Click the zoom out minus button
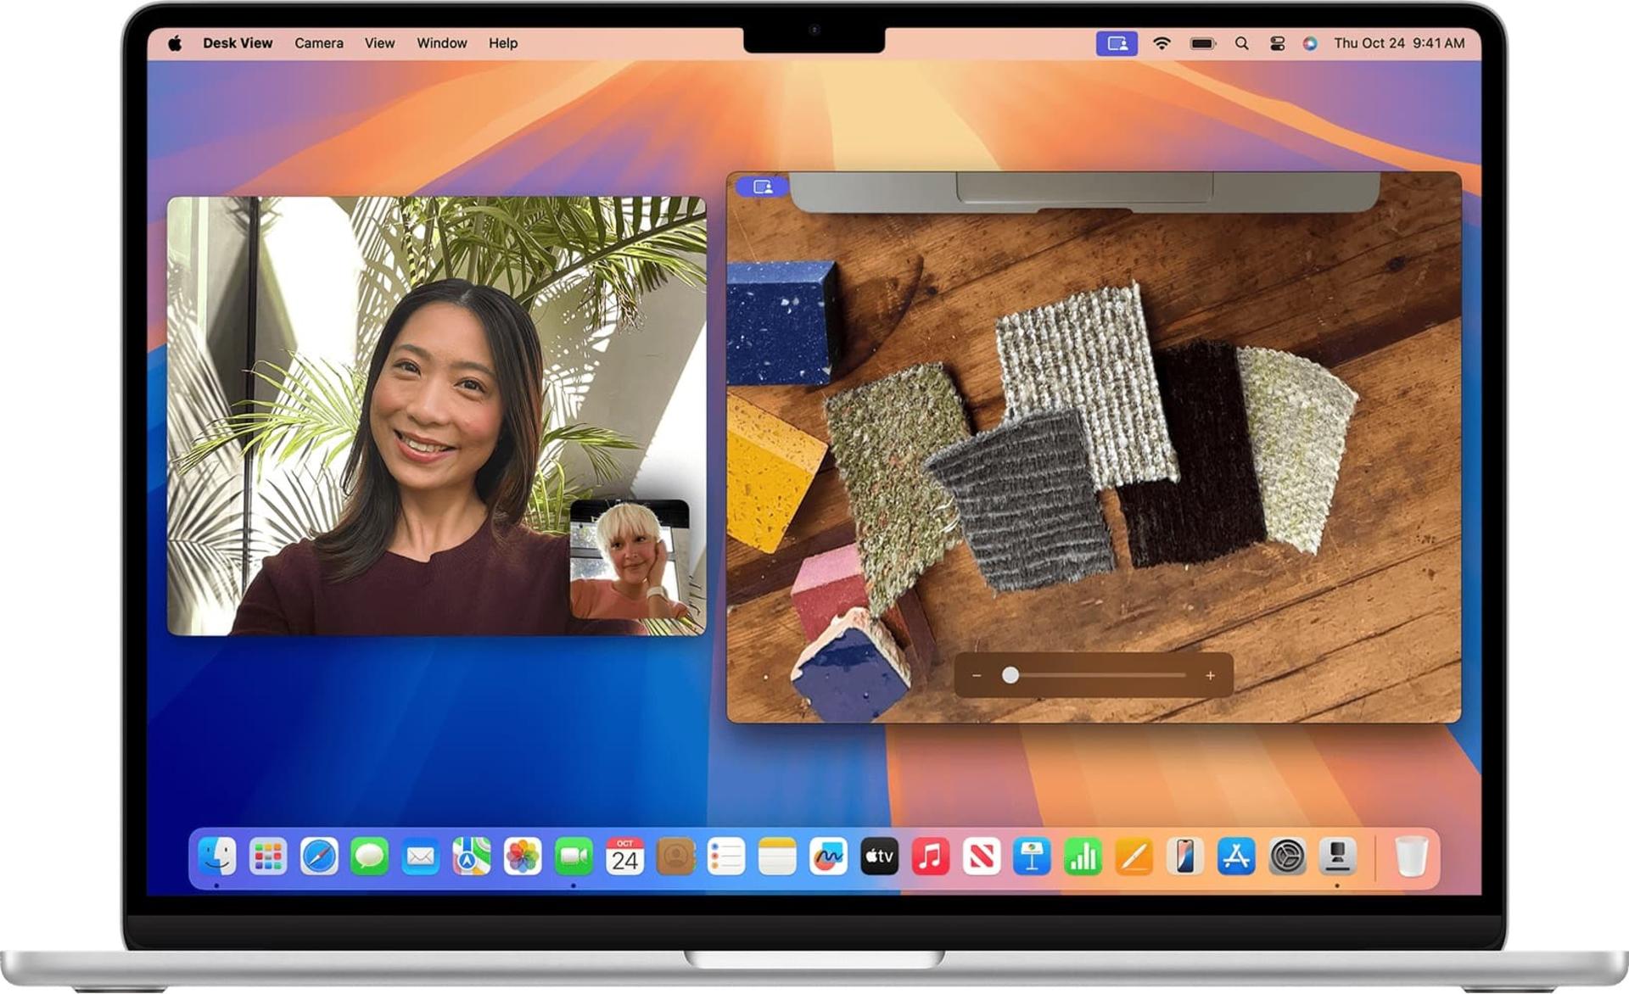Viewport: 1629px width, 994px height. 977,676
